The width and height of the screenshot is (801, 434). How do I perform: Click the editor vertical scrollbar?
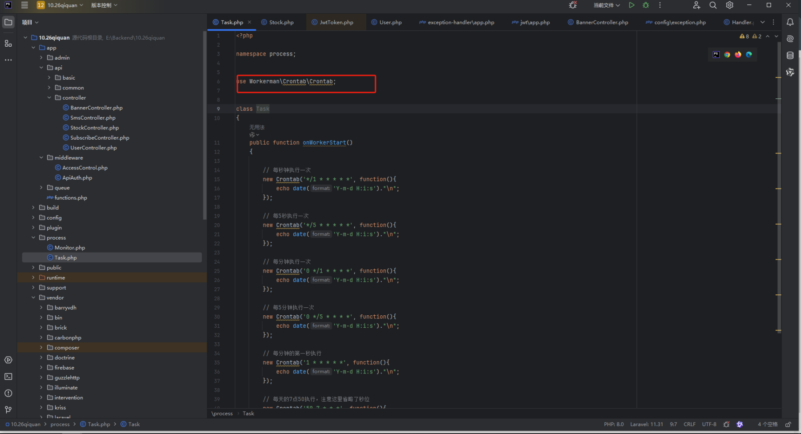(779, 187)
